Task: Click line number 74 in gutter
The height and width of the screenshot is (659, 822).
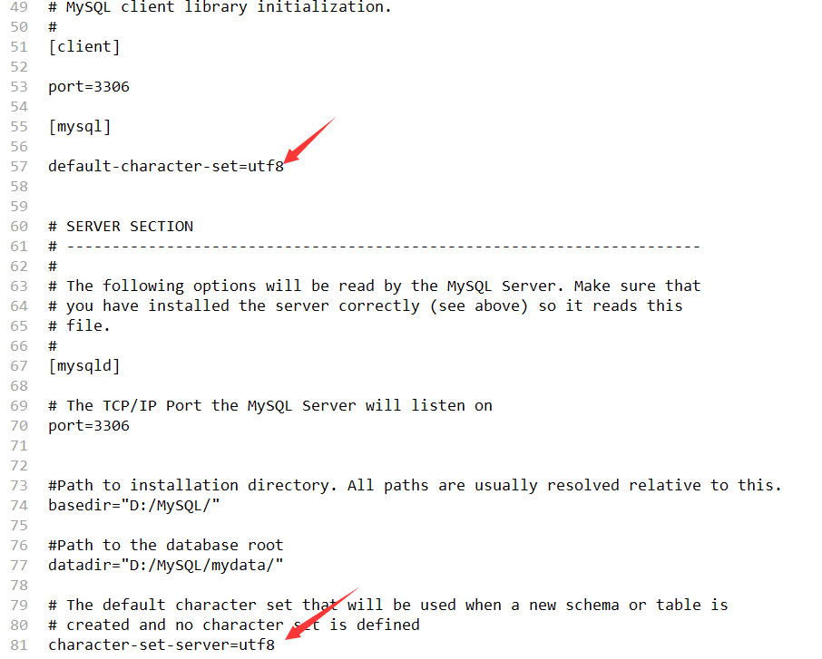Action: coord(19,506)
